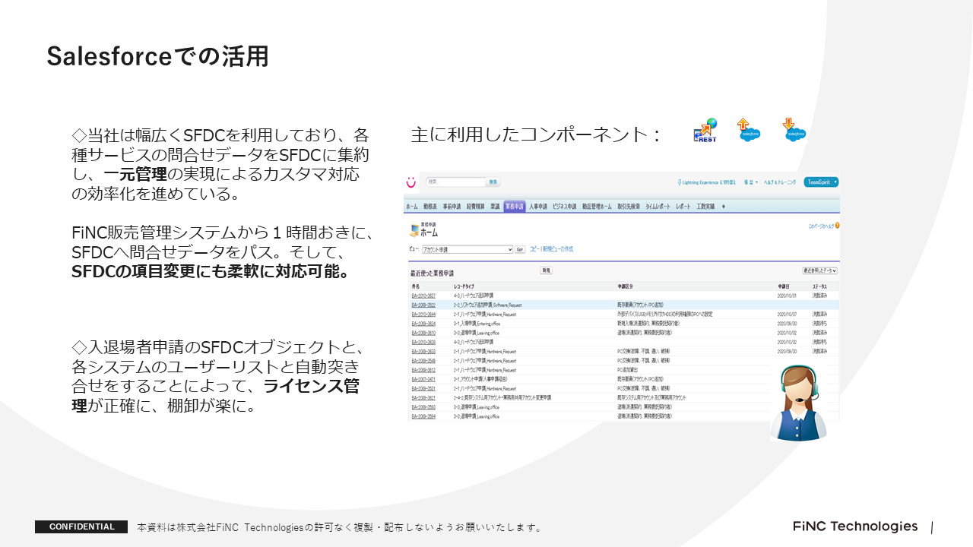This screenshot has height=547, width=973.
Task: Open the ホーム tab
Action: [x=411, y=206]
